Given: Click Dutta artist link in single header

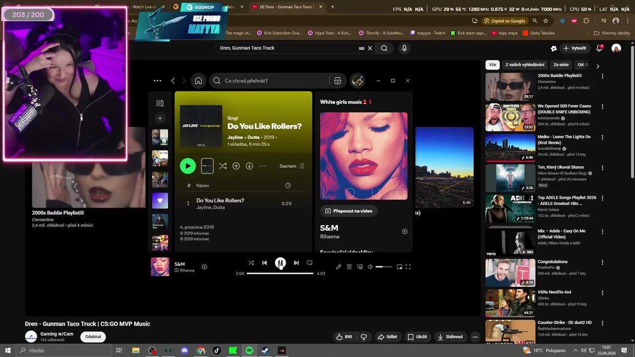Looking at the screenshot, I should (x=254, y=137).
